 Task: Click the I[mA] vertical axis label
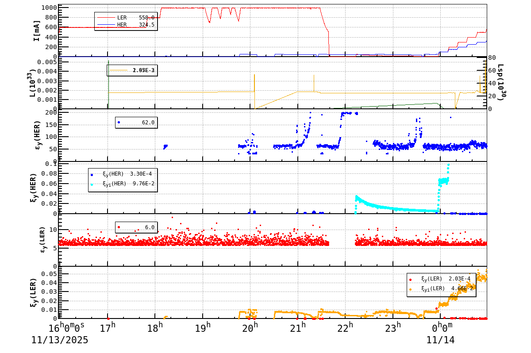(x=37, y=30)
